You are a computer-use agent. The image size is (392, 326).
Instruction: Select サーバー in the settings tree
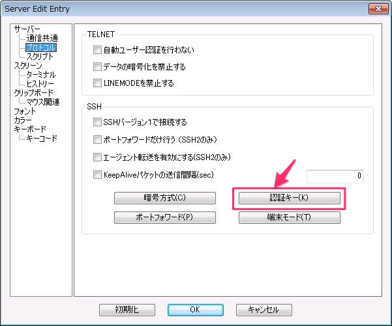coord(27,29)
